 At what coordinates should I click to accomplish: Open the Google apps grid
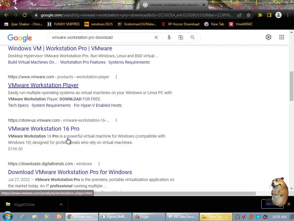tap(282, 37)
